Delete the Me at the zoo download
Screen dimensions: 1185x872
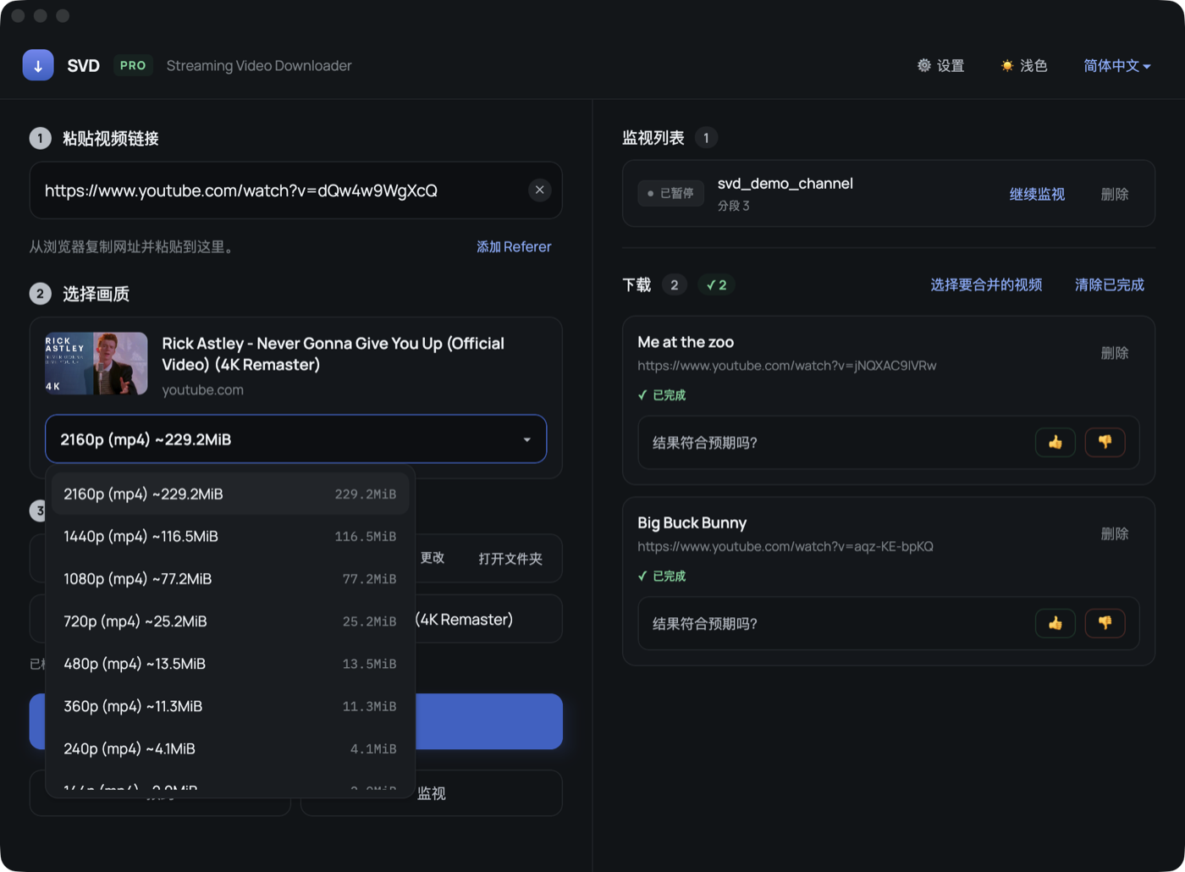[x=1115, y=353]
